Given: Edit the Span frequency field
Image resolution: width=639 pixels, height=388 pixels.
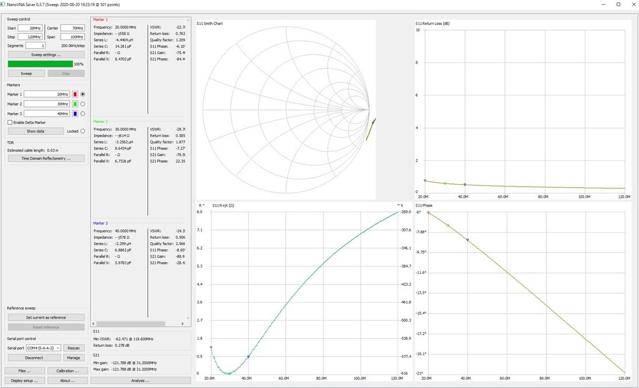Looking at the screenshot, I should pyautogui.click(x=72, y=37).
